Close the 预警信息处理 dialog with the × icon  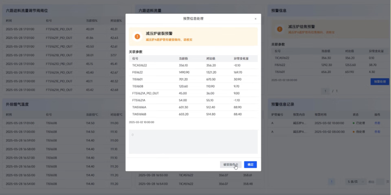tap(255, 19)
